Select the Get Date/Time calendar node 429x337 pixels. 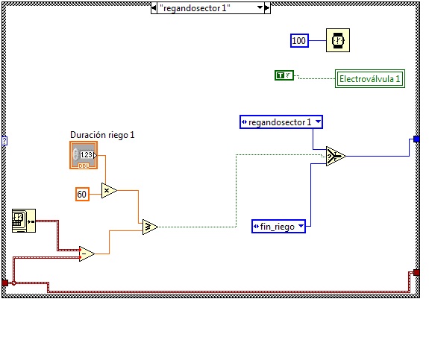24,221
